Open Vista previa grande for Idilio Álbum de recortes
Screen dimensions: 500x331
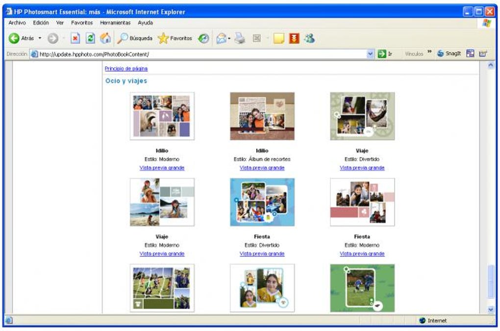[x=262, y=168]
